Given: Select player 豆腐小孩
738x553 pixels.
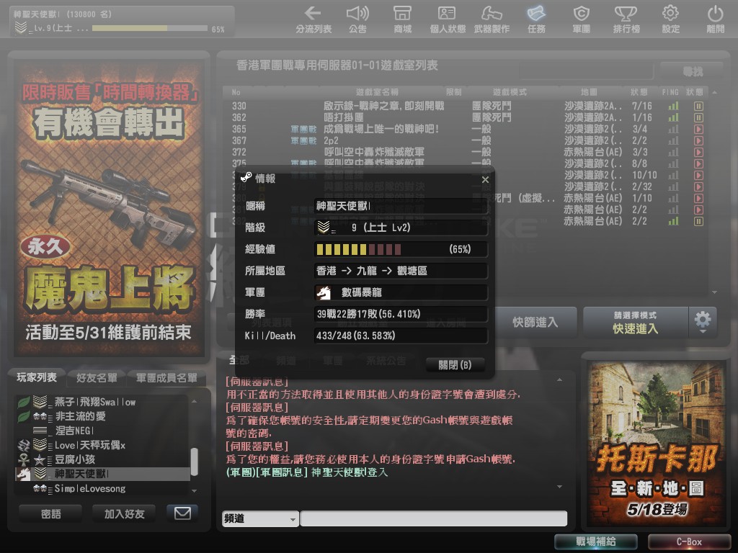Looking at the screenshot, I should tap(102, 459).
